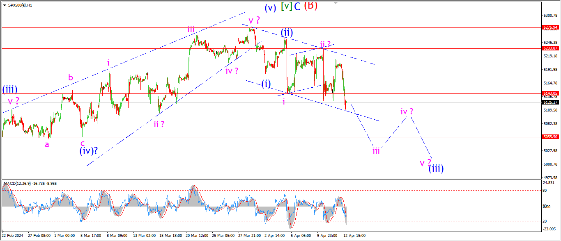Select the 20 Mar 12:00 time label
The height and width of the screenshot is (241, 561).
pyautogui.click(x=197, y=236)
